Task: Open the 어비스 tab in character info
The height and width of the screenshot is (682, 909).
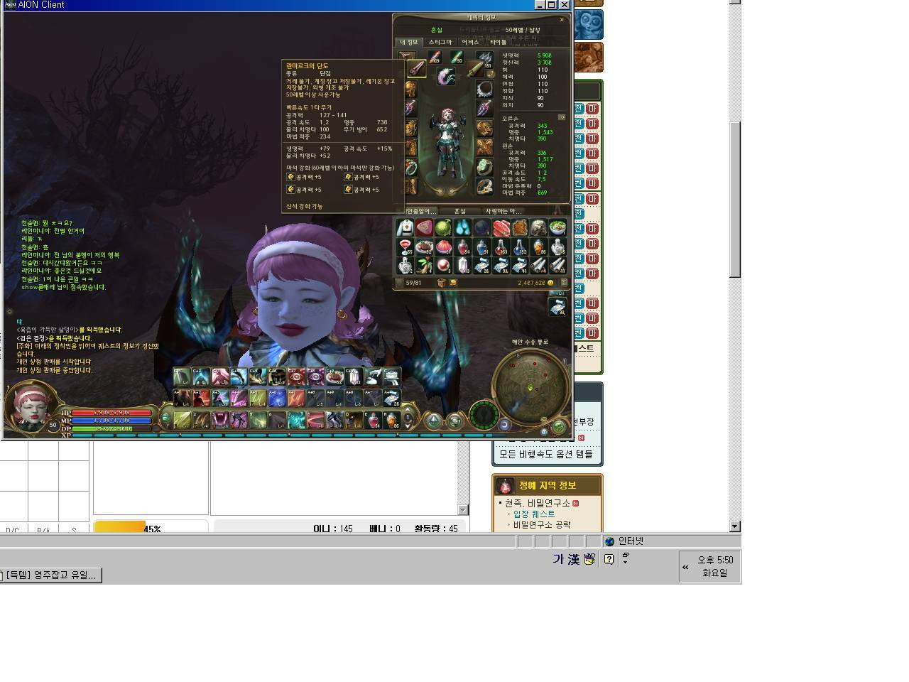Action: pos(470,43)
